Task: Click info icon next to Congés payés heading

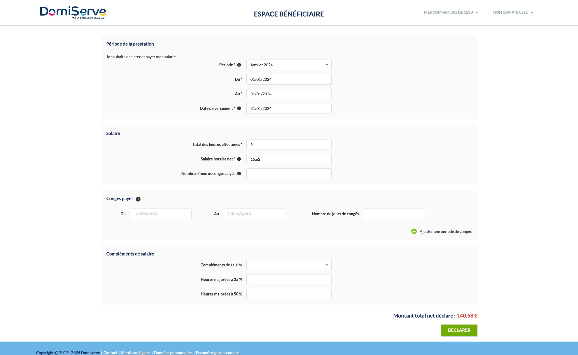Action: point(138,199)
